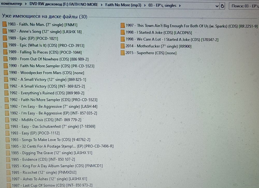Expand chevron after компьютер breadcrumb
Image resolution: width=259 pixels, height=188 pixels.
tap(26, 4)
